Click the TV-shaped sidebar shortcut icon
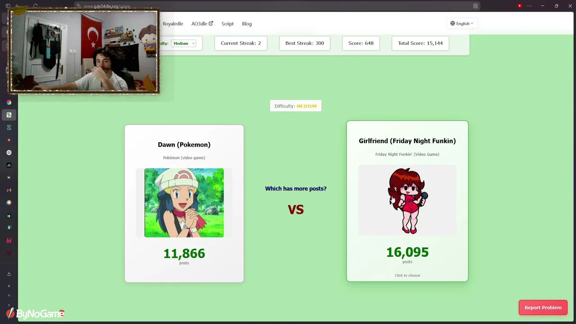The image size is (576, 324). (x=9, y=216)
